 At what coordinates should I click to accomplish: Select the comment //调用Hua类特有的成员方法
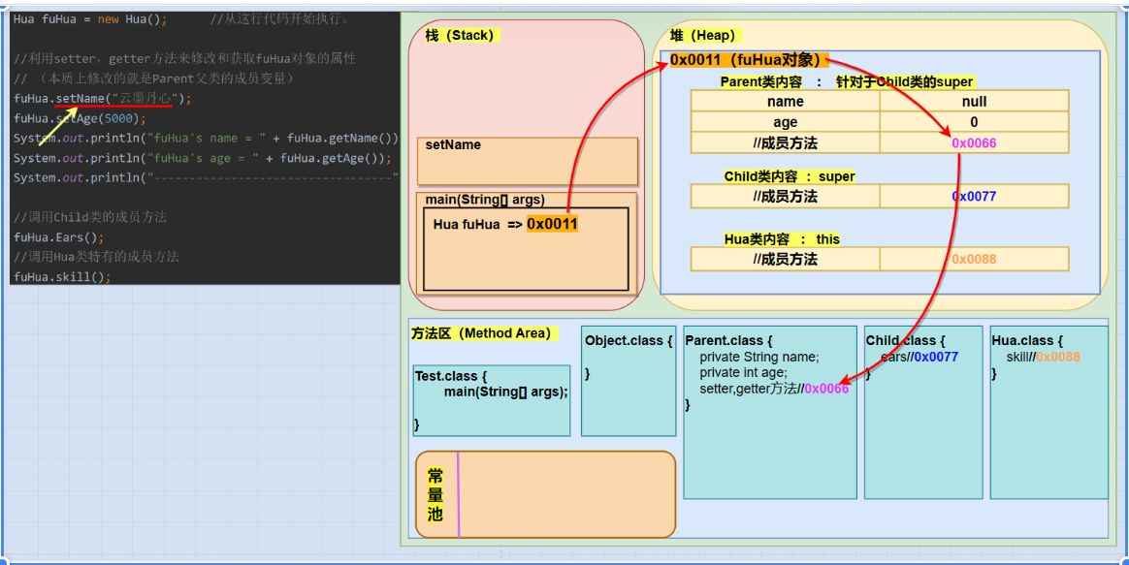[x=96, y=256]
